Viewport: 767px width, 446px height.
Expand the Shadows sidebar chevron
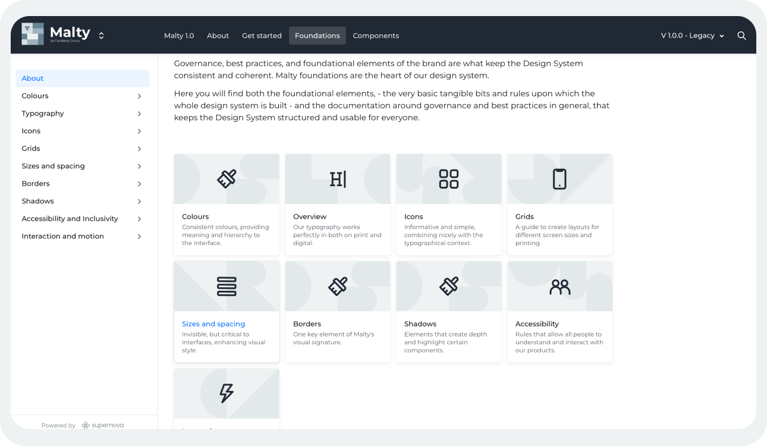point(139,201)
